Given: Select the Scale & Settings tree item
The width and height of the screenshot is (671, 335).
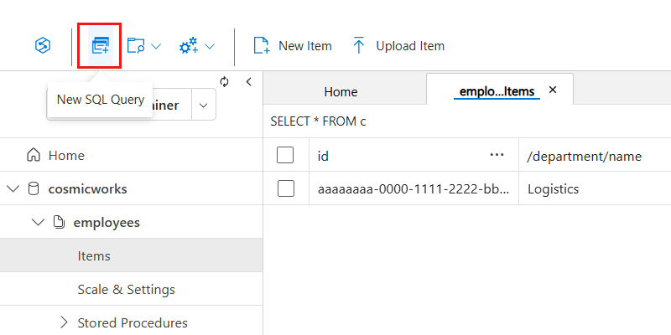Looking at the screenshot, I should point(126,289).
